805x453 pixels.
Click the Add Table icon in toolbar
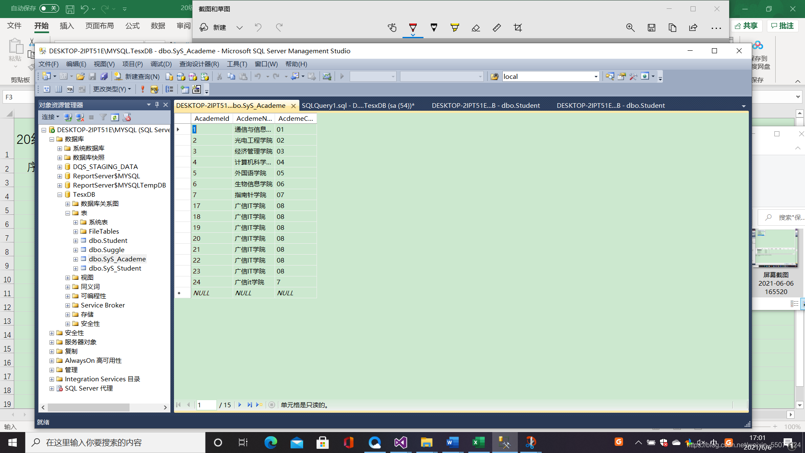[x=184, y=89]
